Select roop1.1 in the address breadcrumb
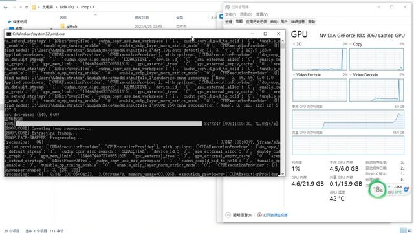This screenshot has width=414, height=233. (x=87, y=7)
